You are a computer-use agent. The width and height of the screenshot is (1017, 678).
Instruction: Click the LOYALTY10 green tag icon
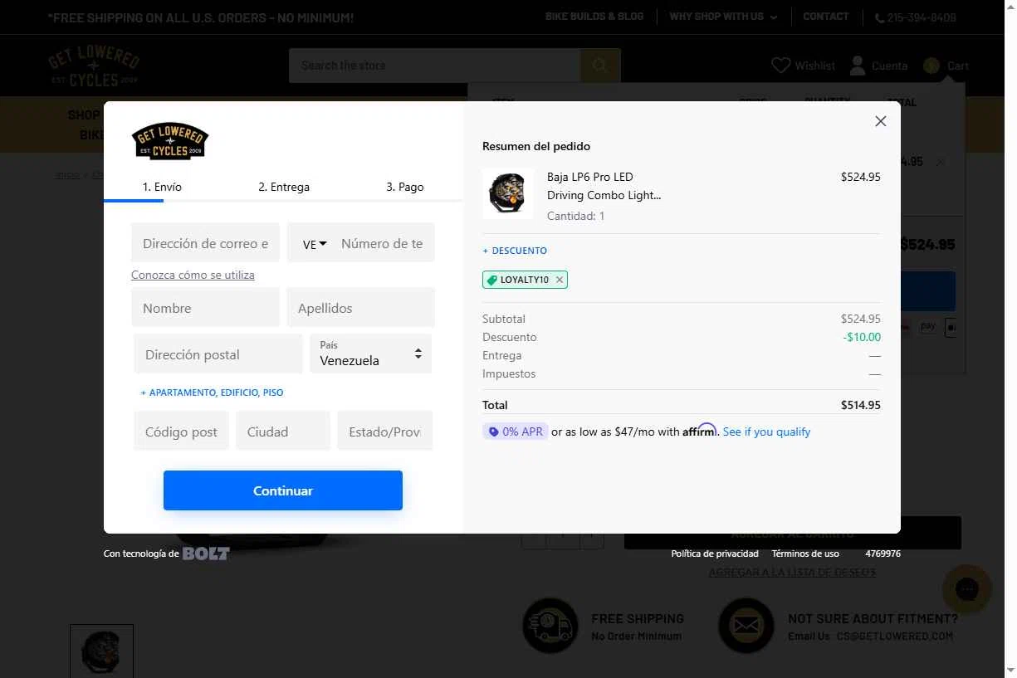click(x=491, y=280)
